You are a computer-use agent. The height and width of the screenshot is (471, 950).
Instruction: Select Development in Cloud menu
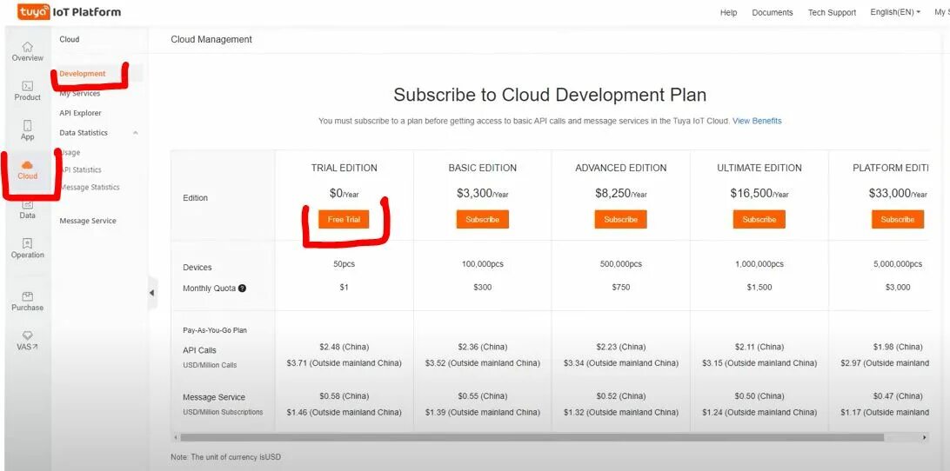[x=83, y=73]
